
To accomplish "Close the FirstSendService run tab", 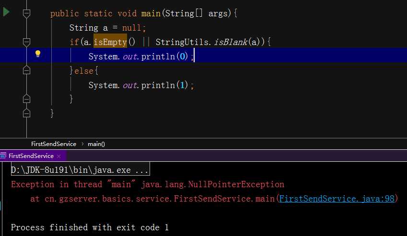I will 58,156.
